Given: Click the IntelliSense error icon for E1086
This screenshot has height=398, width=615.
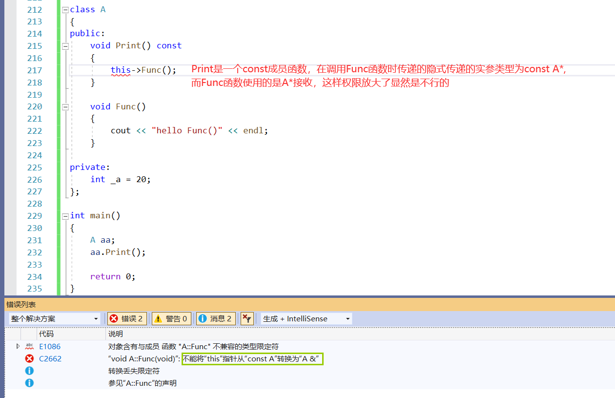Looking at the screenshot, I should point(29,346).
